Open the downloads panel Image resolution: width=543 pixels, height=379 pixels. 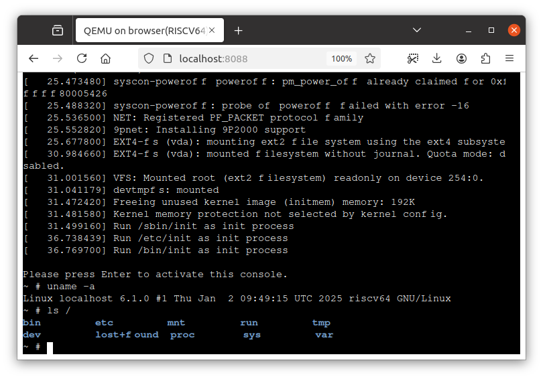437,58
